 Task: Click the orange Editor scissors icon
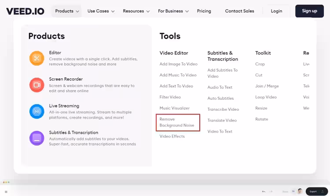point(37,58)
